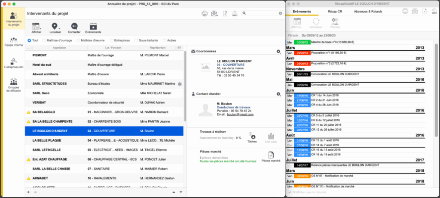Click the printer icon in the Annuaire header
This screenshot has width=440, height=198.
coord(205,14)
